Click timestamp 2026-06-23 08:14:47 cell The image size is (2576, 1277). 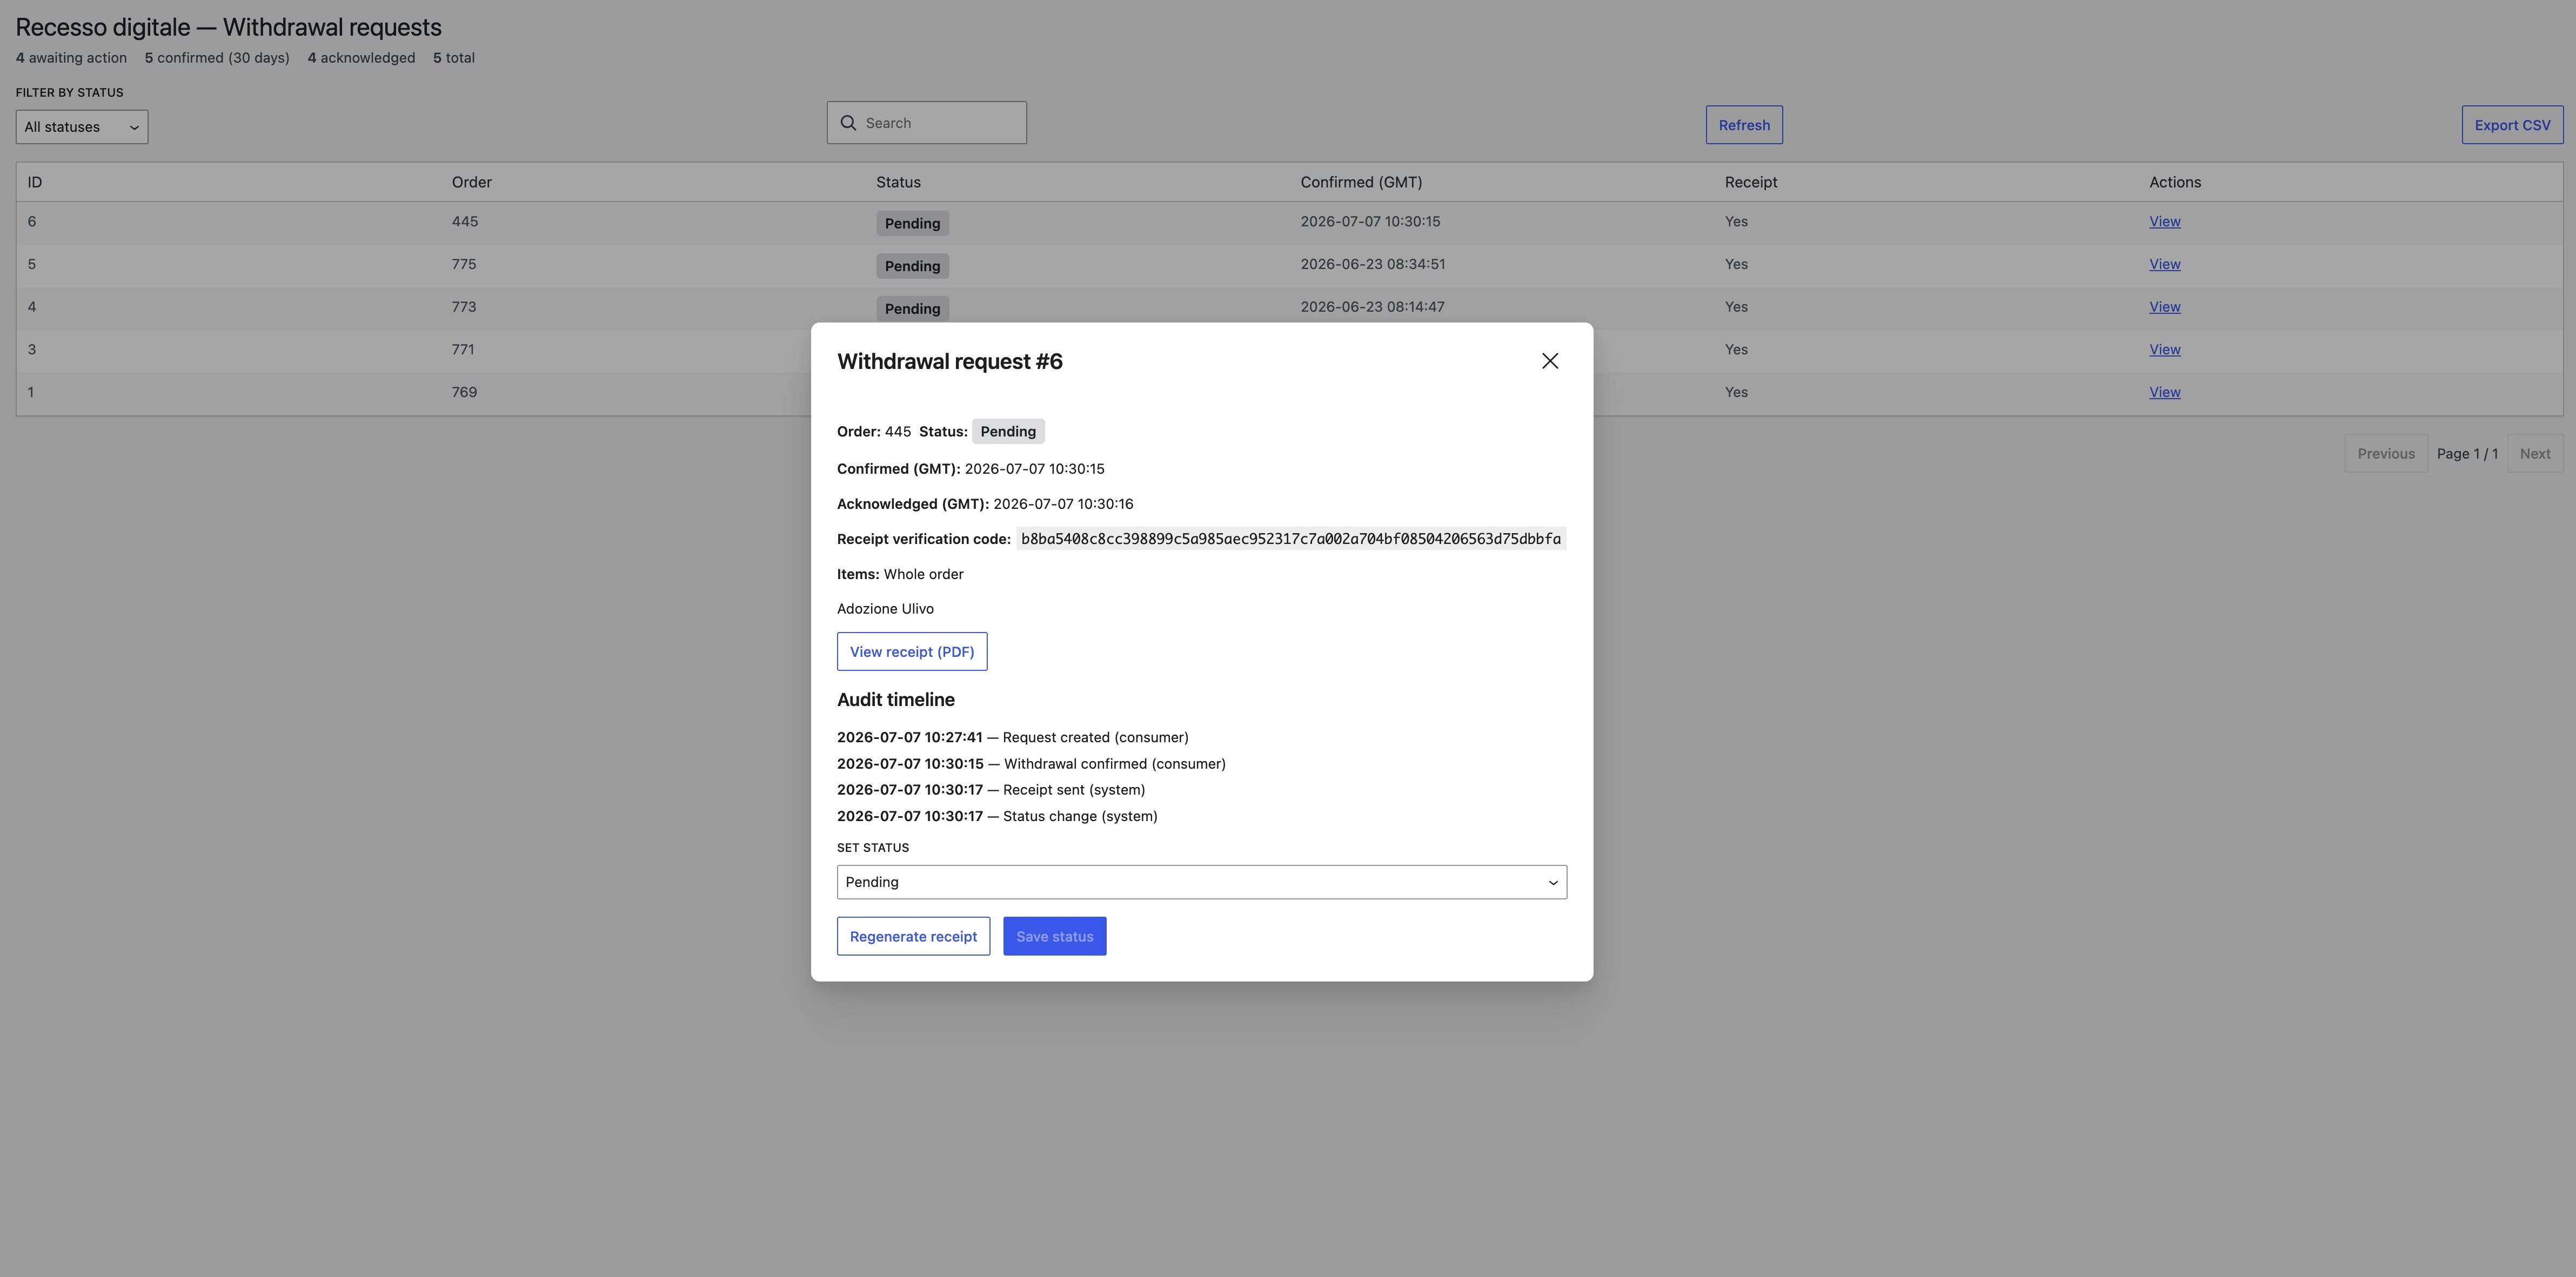1373,307
